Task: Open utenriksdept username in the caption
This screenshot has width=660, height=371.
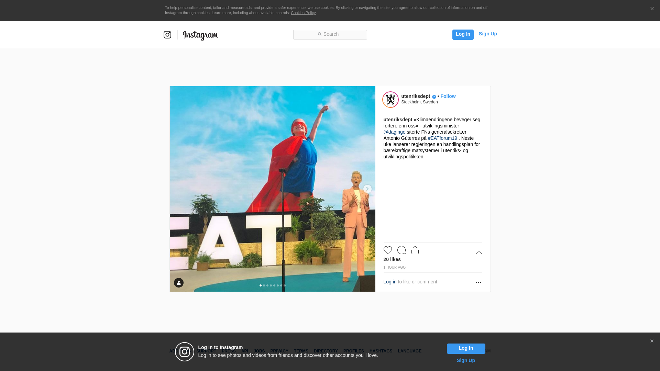Action: tap(398, 120)
